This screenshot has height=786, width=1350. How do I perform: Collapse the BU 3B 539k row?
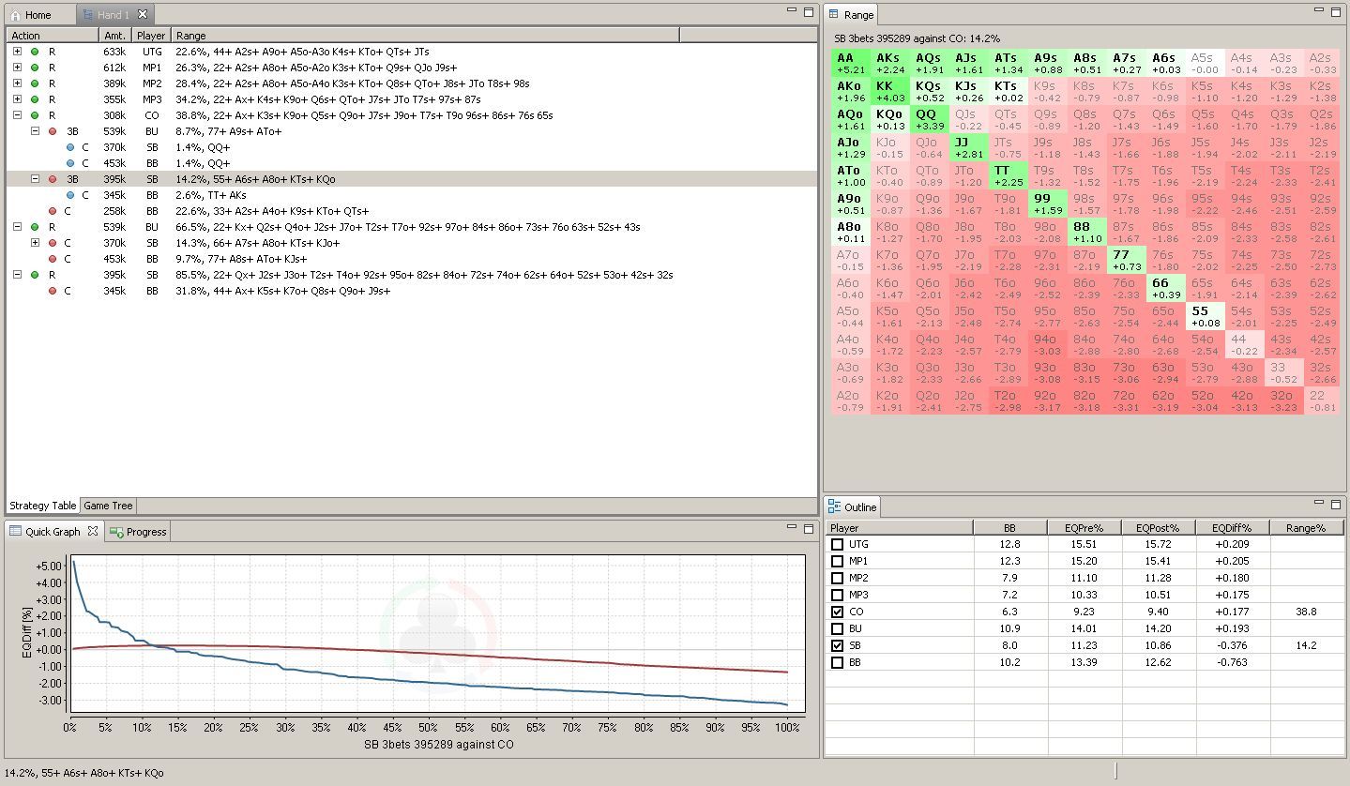[x=35, y=131]
